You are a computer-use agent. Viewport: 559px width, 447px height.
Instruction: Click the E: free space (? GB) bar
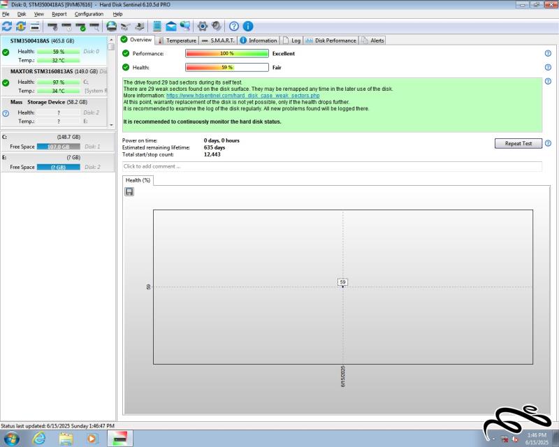(59, 167)
